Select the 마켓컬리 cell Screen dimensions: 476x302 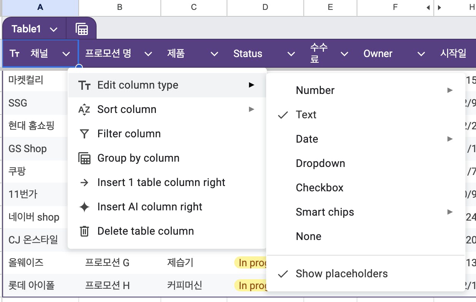tap(26, 80)
